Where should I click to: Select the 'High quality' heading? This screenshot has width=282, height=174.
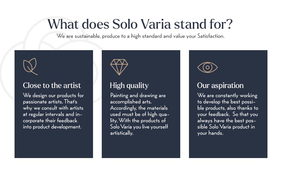tap(129, 86)
